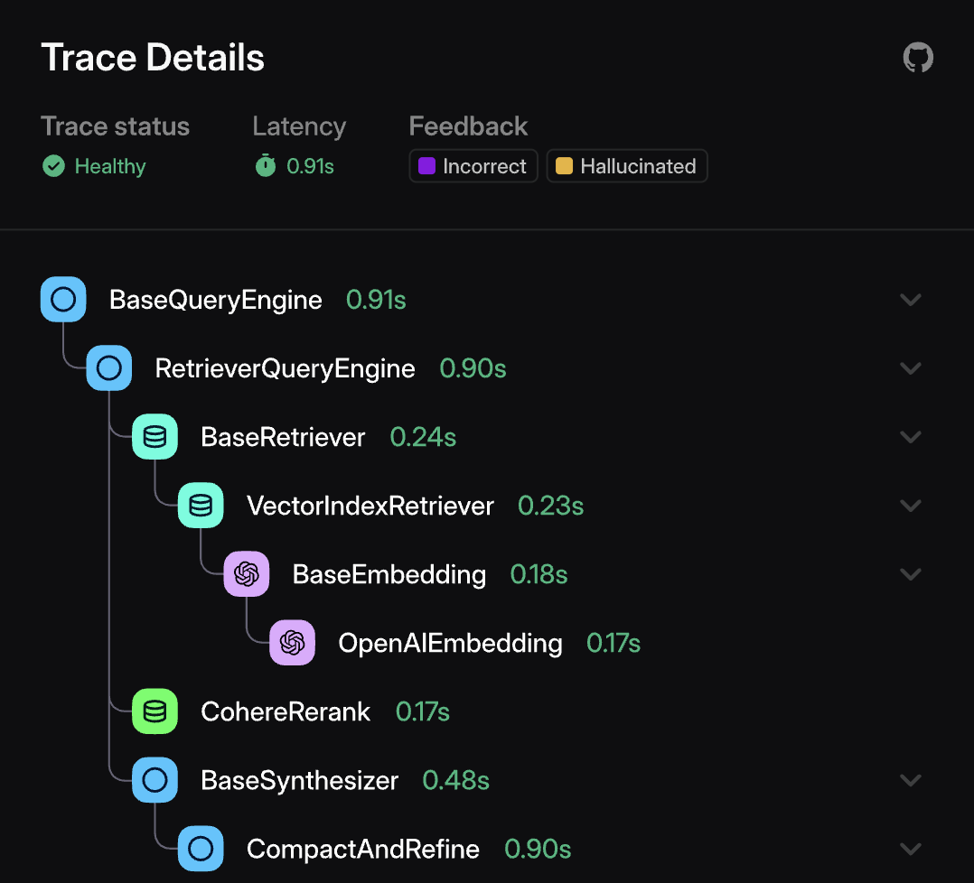The width and height of the screenshot is (974, 883).
Task: Click the GitHub icon
Action: 918,57
